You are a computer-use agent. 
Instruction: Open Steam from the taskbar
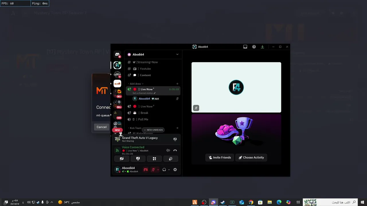click(222, 202)
